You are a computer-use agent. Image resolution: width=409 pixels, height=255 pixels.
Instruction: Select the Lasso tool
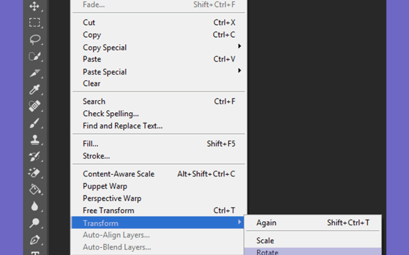coord(35,40)
